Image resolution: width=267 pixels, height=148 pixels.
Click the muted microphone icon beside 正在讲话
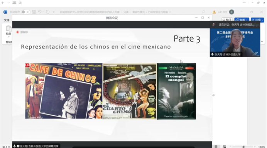click(x=213, y=25)
